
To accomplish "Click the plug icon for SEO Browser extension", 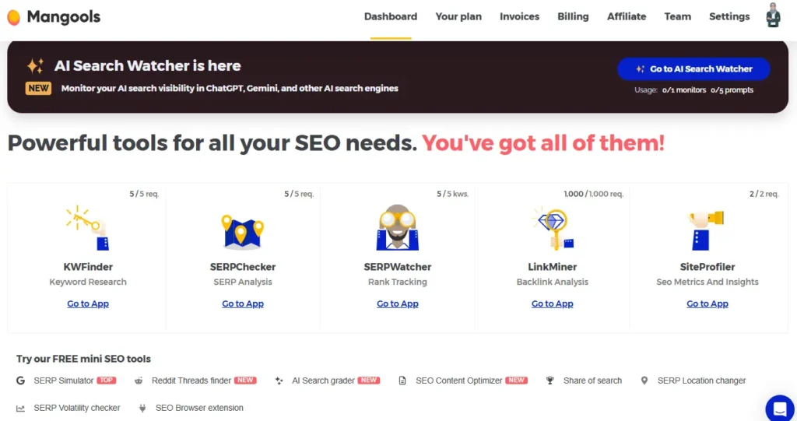I will pyautogui.click(x=142, y=408).
